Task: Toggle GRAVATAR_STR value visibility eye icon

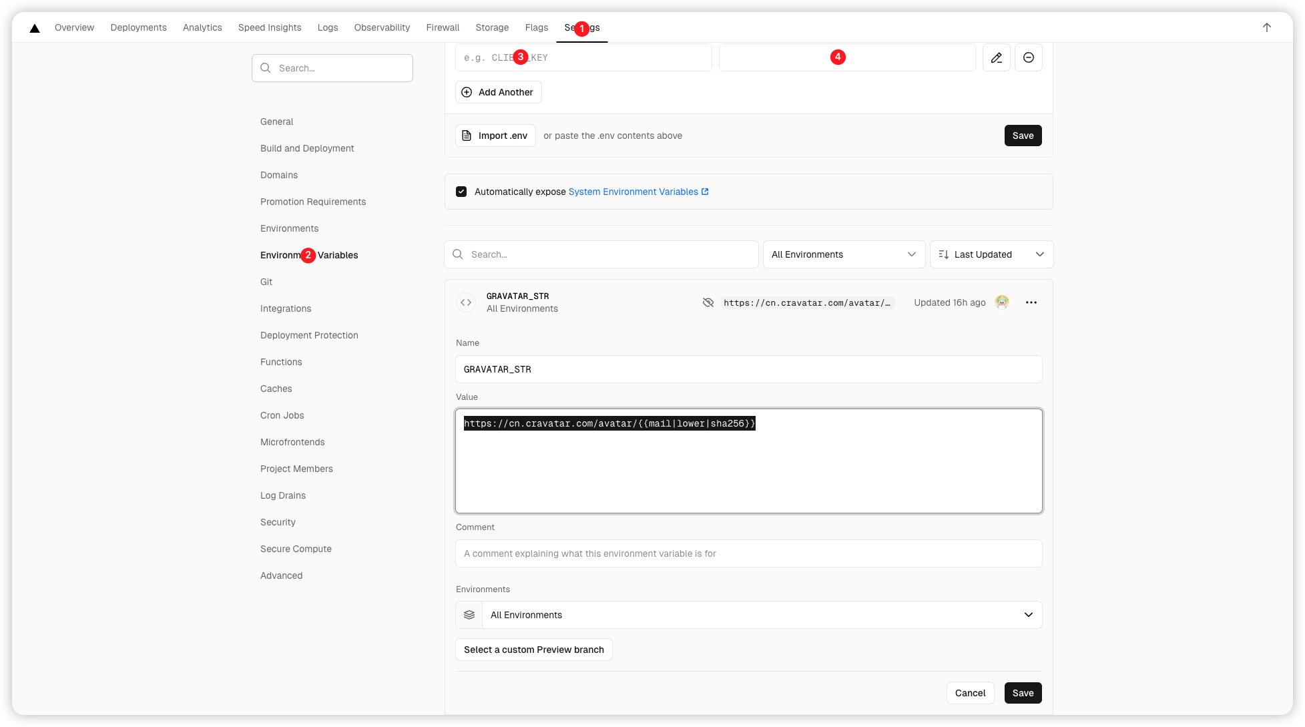Action: tap(708, 302)
